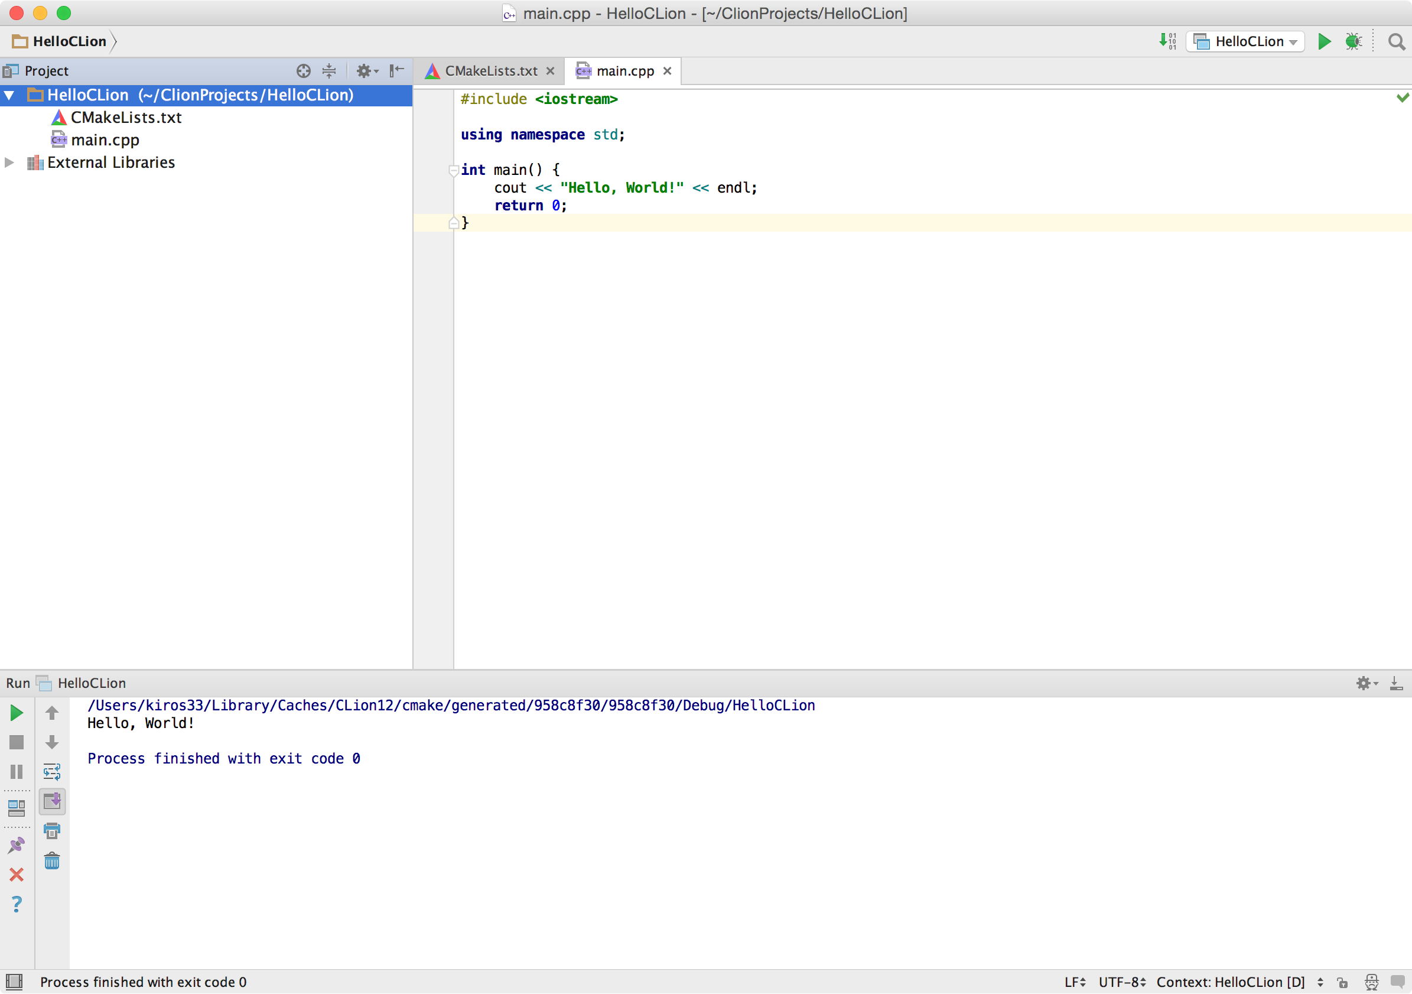The image size is (1412, 994).
Task: Open HelloCLion run configuration dropdown
Action: pyautogui.click(x=1245, y=41)
